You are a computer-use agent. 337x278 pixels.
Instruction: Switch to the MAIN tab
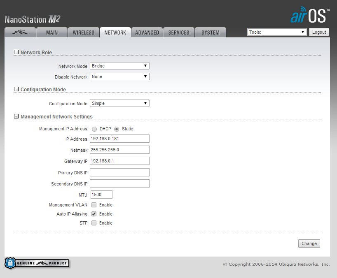click(52, 32)
